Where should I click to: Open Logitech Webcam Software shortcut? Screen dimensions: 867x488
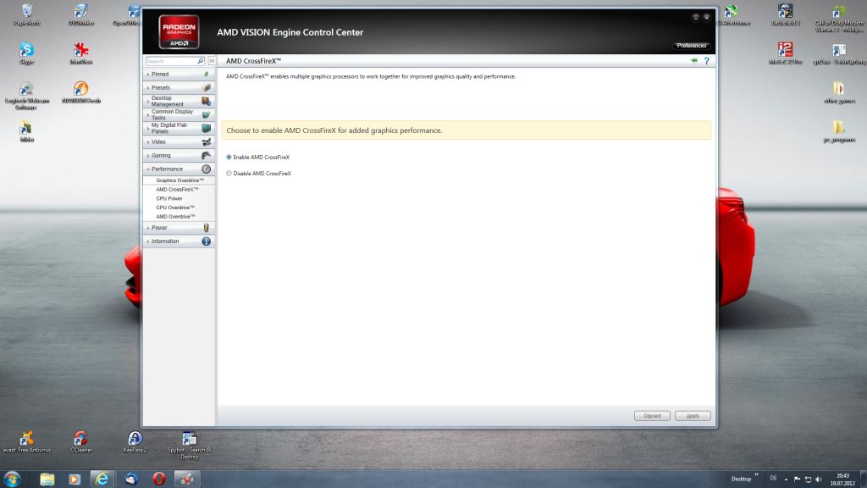(x=26, y=96)
